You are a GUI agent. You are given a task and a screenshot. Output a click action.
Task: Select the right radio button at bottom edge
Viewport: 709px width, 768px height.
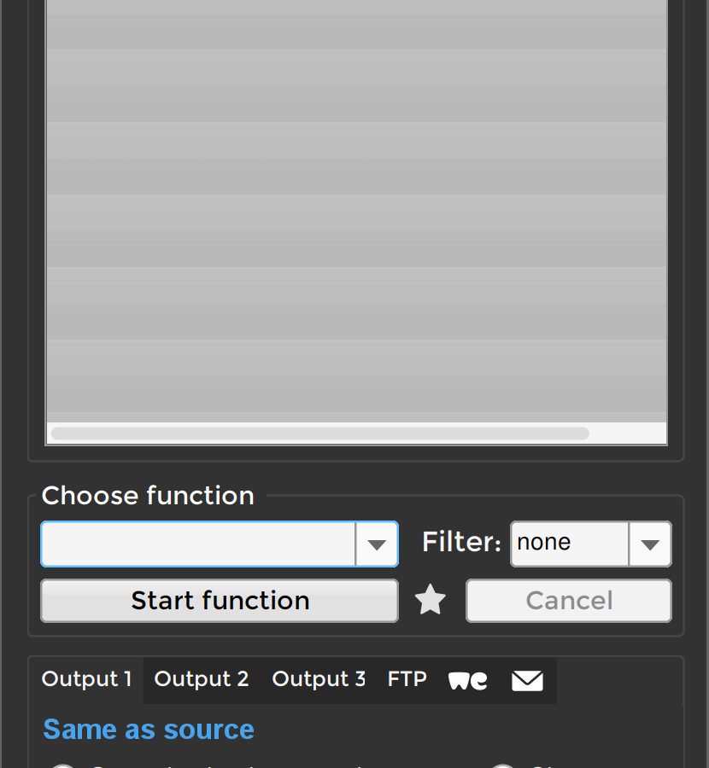coord(503,765)
